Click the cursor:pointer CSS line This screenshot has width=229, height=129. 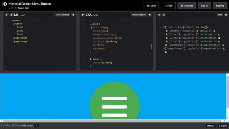pos(102,63)
